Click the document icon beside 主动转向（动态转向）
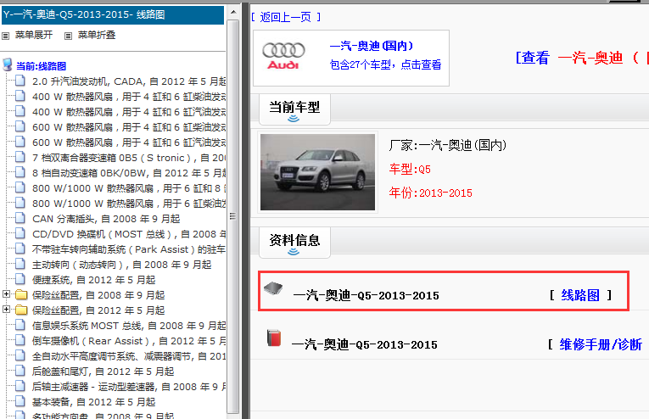 [20, 265]
